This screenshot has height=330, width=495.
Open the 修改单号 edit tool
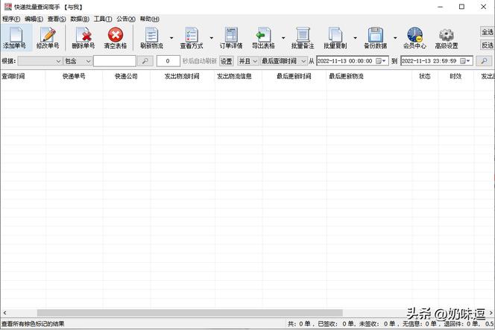coord(48,37)
